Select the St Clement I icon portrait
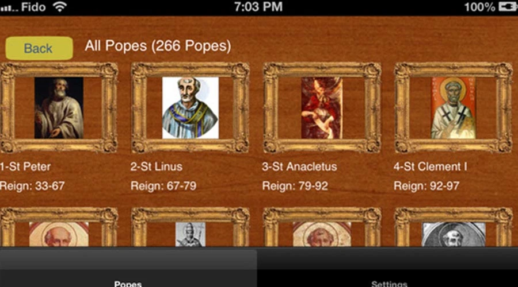This screenshot has width=518, height=287. [x=454, y=108]
